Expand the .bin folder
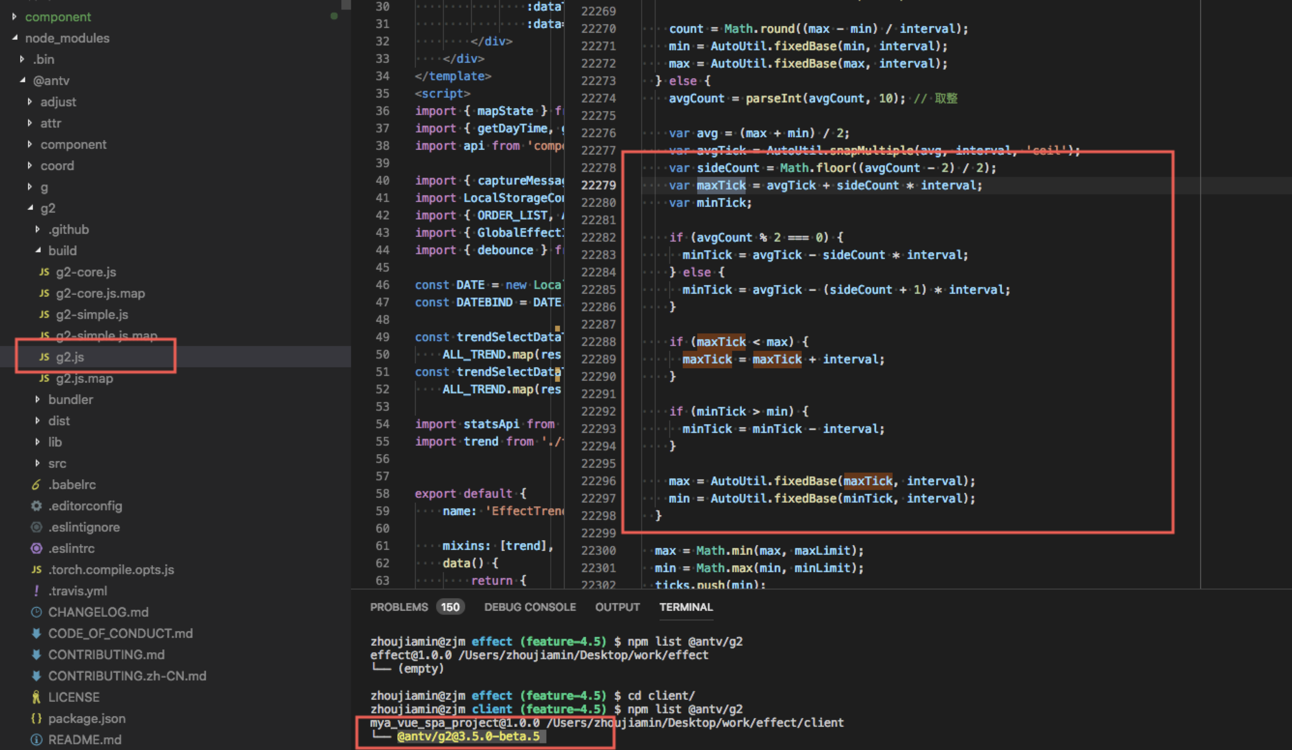The image size is (1292, 750). [x=23, y=59]
